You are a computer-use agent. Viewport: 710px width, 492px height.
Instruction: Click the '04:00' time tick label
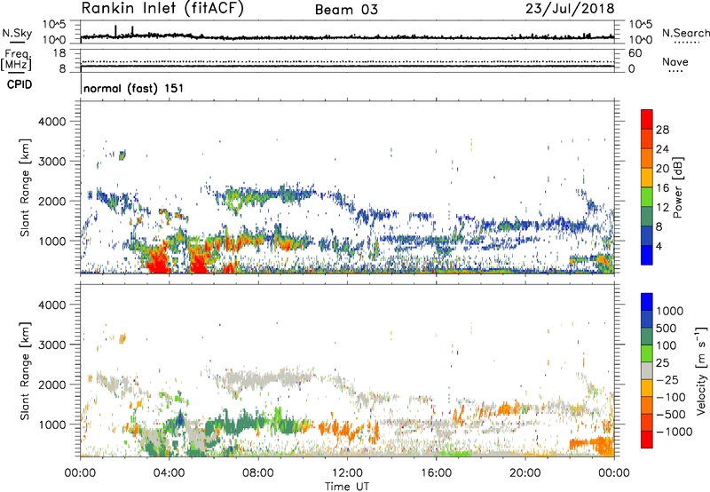(x=170, y=473)
